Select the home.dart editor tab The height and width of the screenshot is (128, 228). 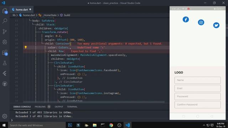[21, 10]
